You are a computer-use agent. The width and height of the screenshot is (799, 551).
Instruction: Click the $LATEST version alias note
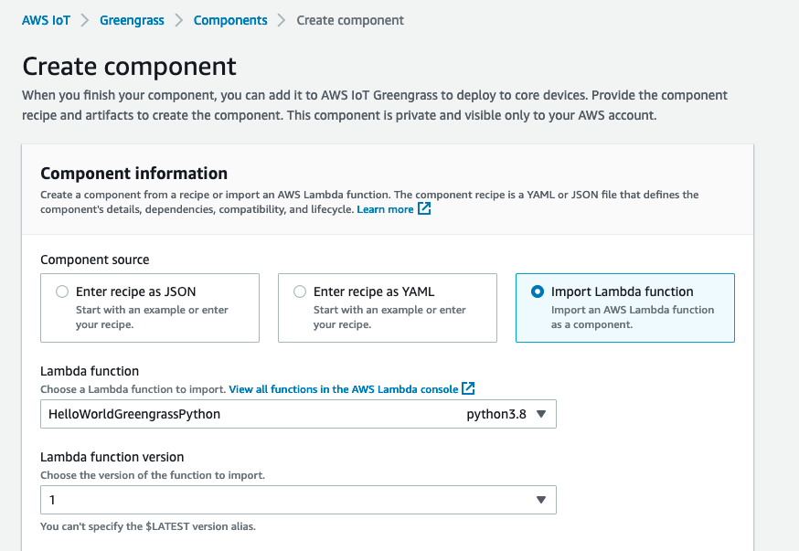tap(148, 526)
